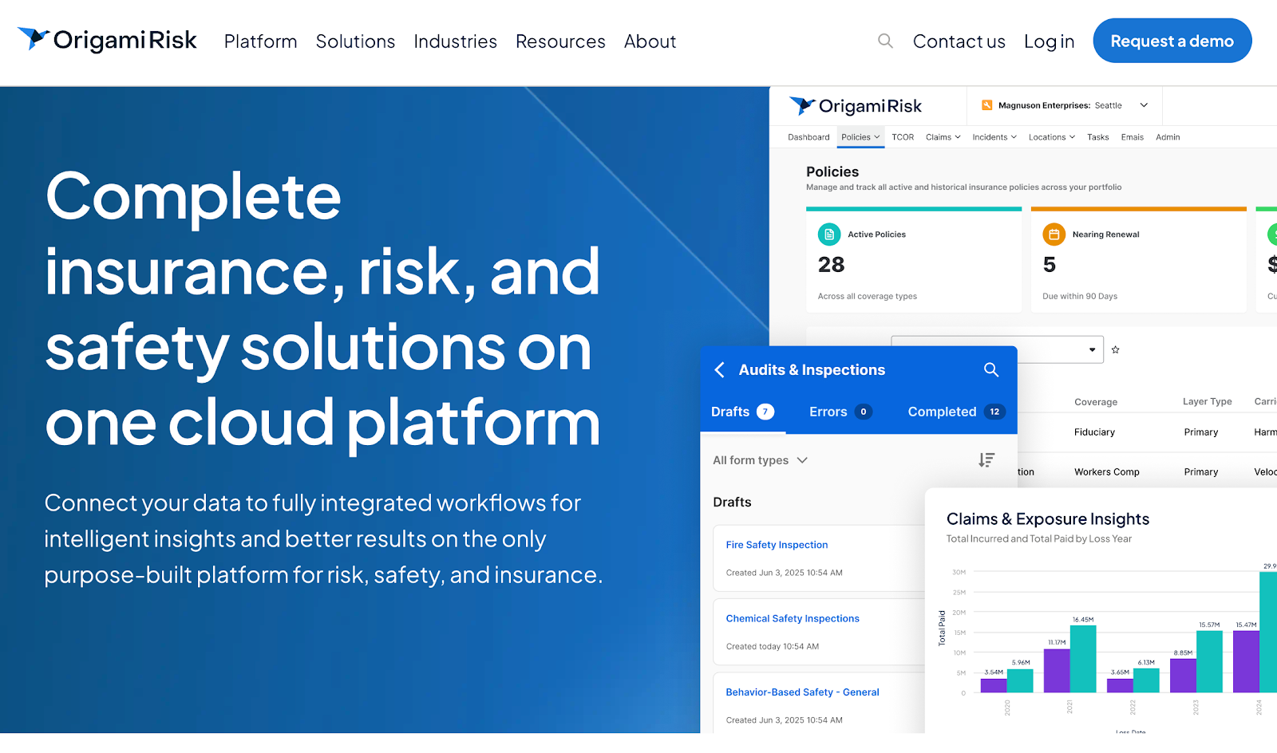Click the Fiduciary coverage cell
The height and width of the screenshot is (753, 1277).
coord(1094,432)
